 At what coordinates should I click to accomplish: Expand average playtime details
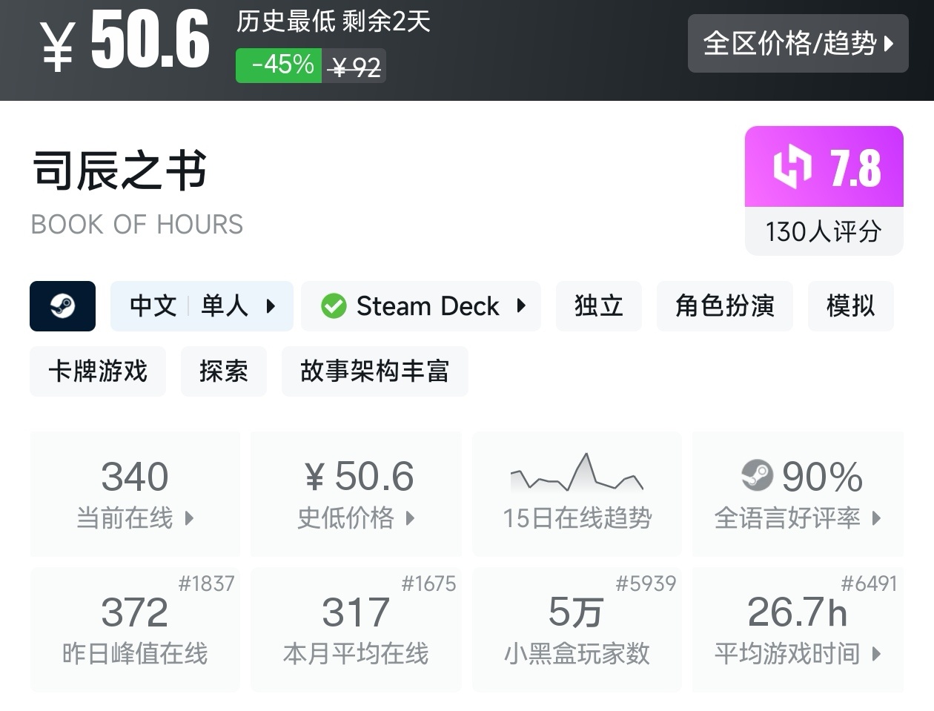click(x=798, y=629)
